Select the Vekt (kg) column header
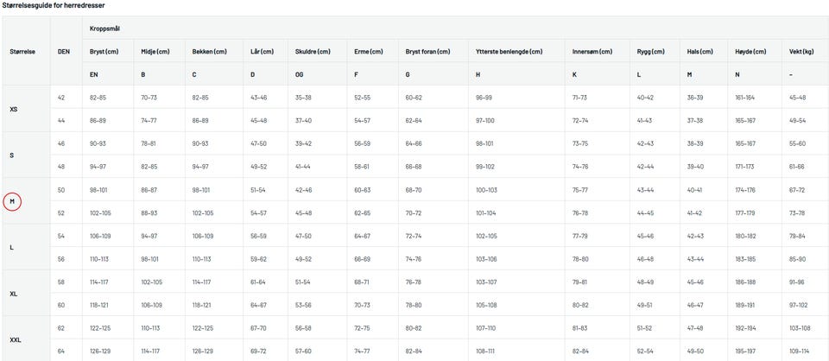829x361 pixels. point(801,52)
